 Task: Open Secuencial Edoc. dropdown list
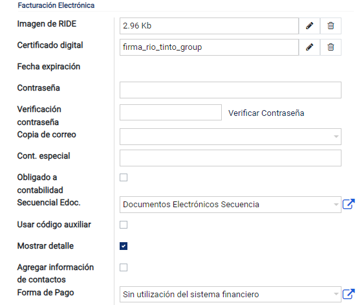click(230, 205)
